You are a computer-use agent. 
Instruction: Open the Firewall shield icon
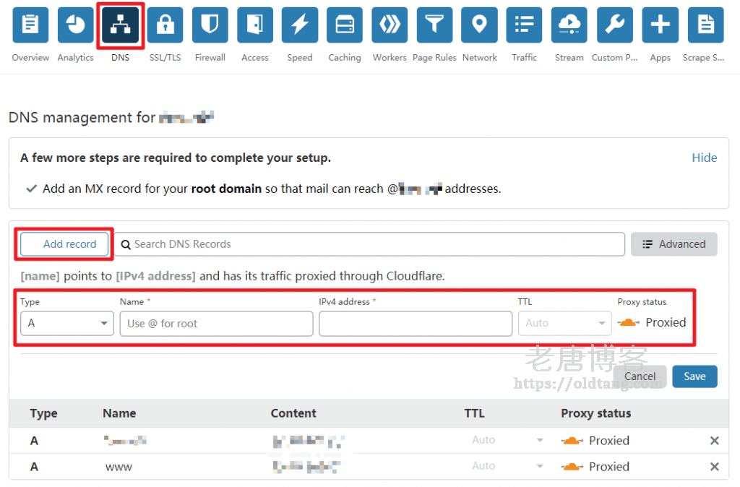coord(210,25)
